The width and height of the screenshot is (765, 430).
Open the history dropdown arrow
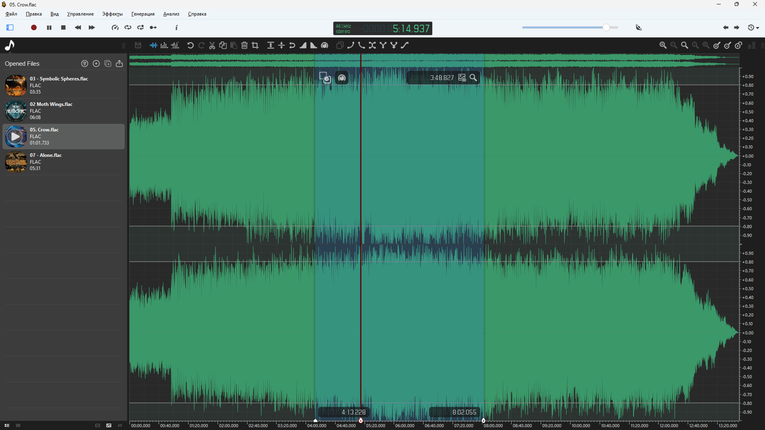click(x=757, y=28)
